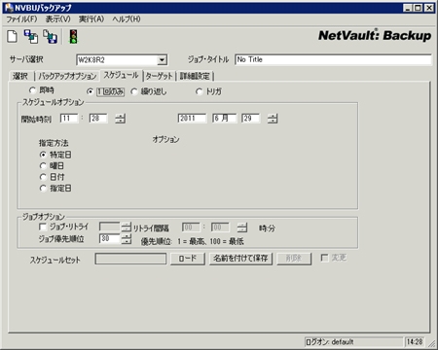Screen dimensions: 438x350
Task: Click the year field 2011
Action: coord(192,119)
